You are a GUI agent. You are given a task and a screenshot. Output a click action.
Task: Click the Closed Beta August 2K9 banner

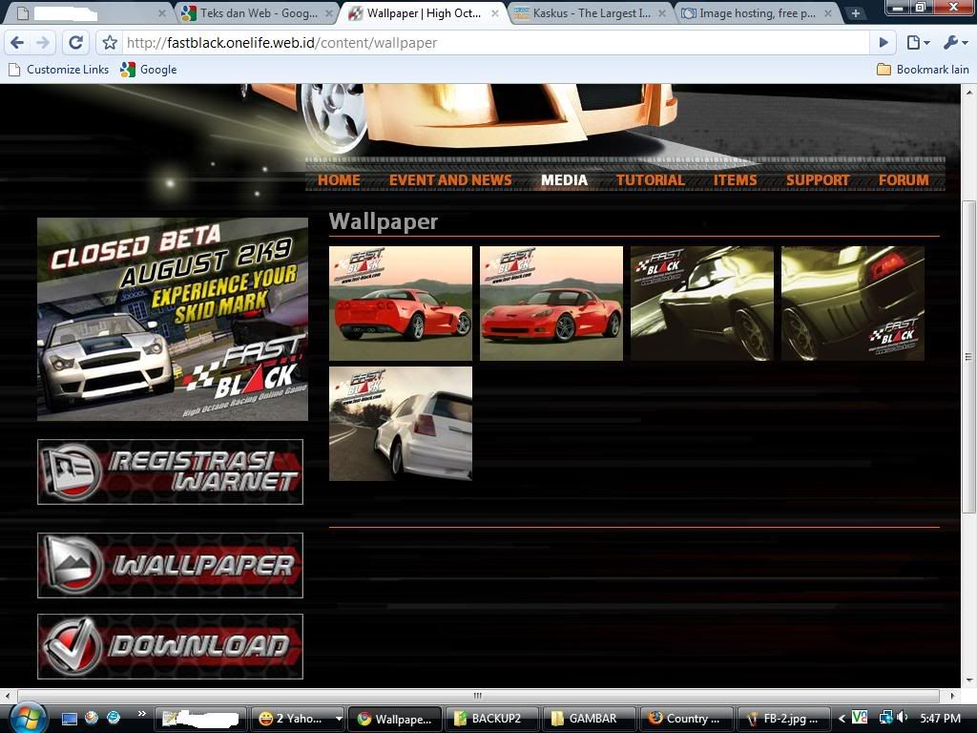(x=173, y=319)
